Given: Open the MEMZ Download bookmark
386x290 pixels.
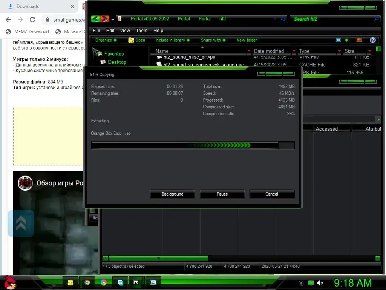Looking at the screenshot, I should point(27,32).
